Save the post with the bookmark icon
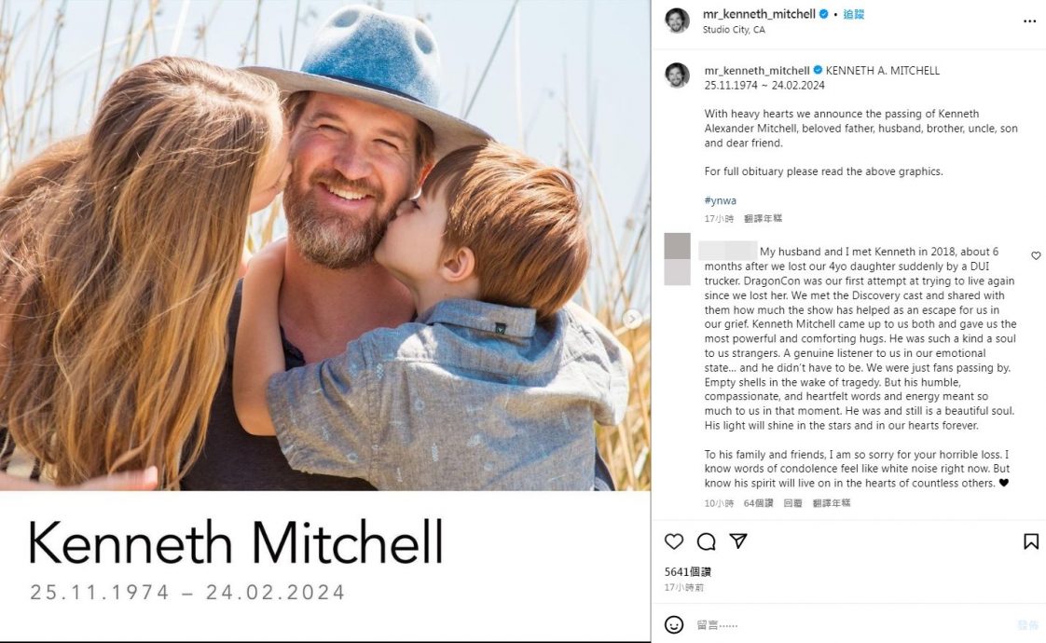Viewport: 1046px width, 643px height. pyautogui.click(x=1031, y=541)
